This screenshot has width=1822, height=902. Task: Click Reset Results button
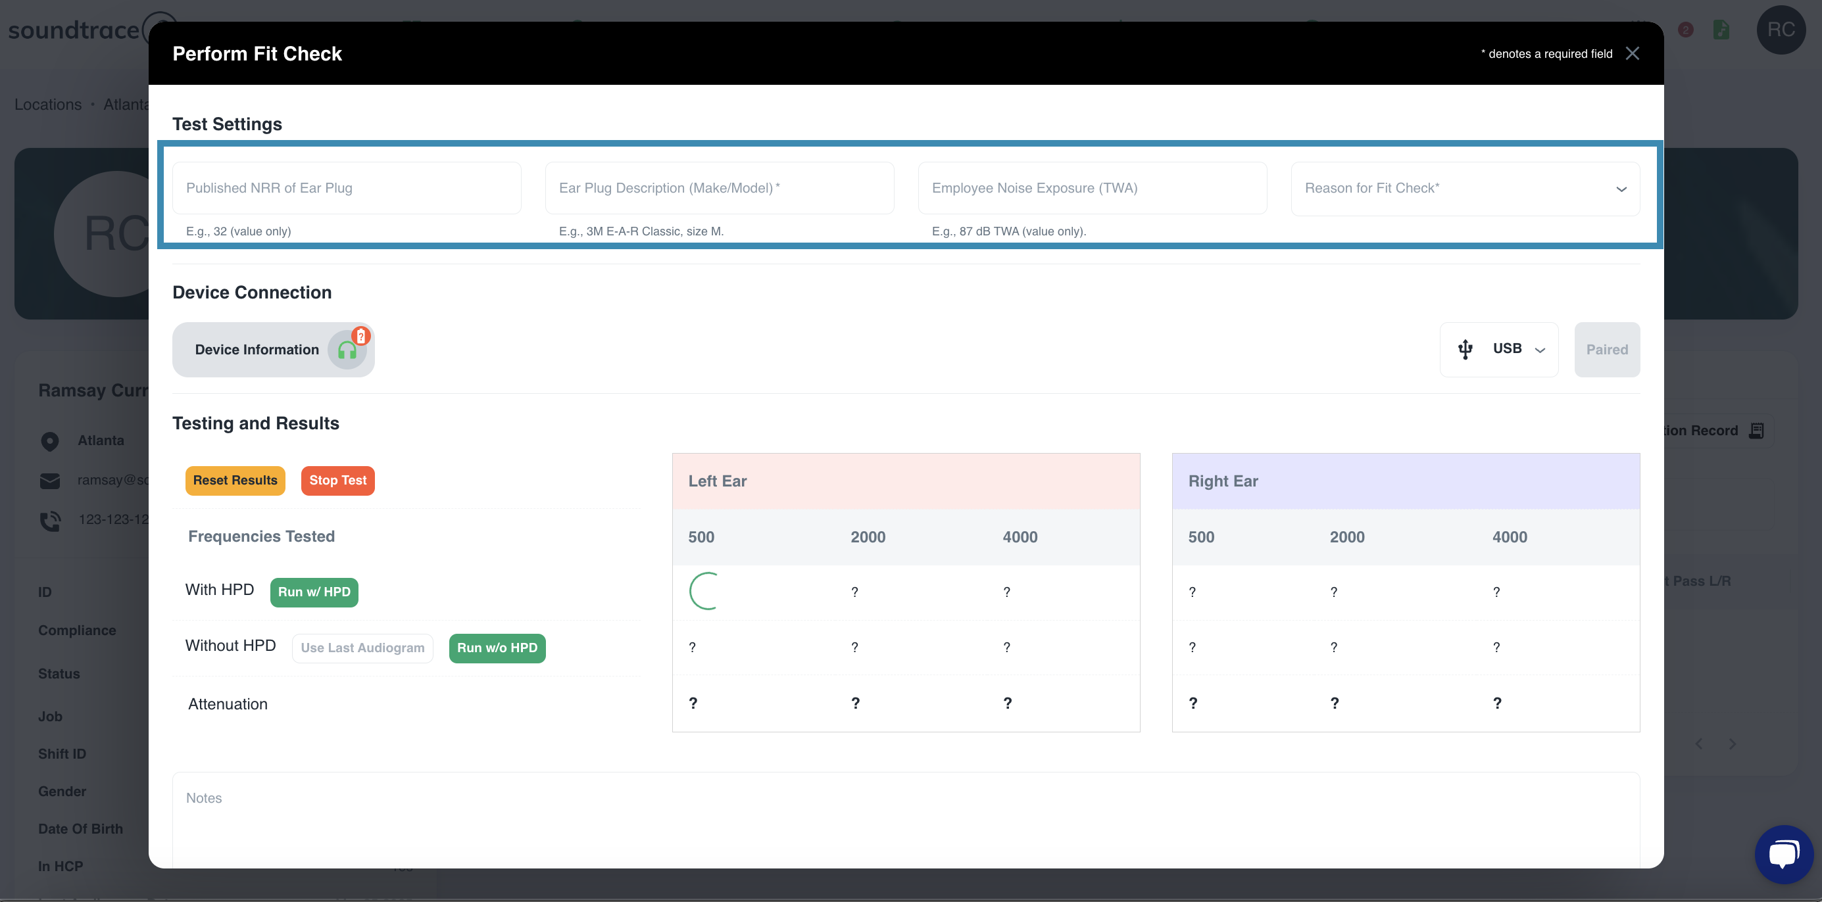[235, 481]
